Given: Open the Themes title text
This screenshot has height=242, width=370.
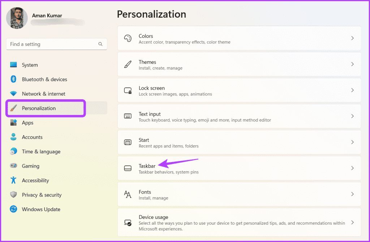Looking at the screenshot, I should [x=147, y=62].
